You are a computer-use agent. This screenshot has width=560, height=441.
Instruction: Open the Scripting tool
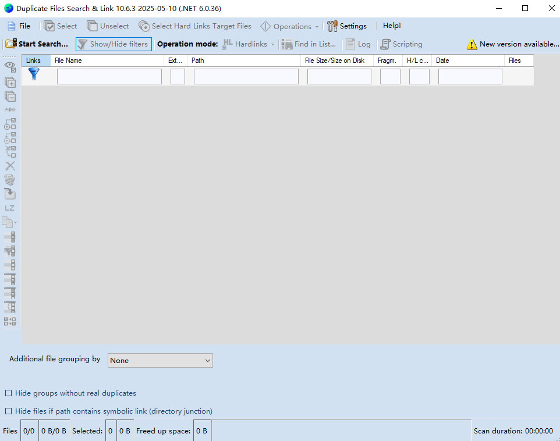point(401,44)
